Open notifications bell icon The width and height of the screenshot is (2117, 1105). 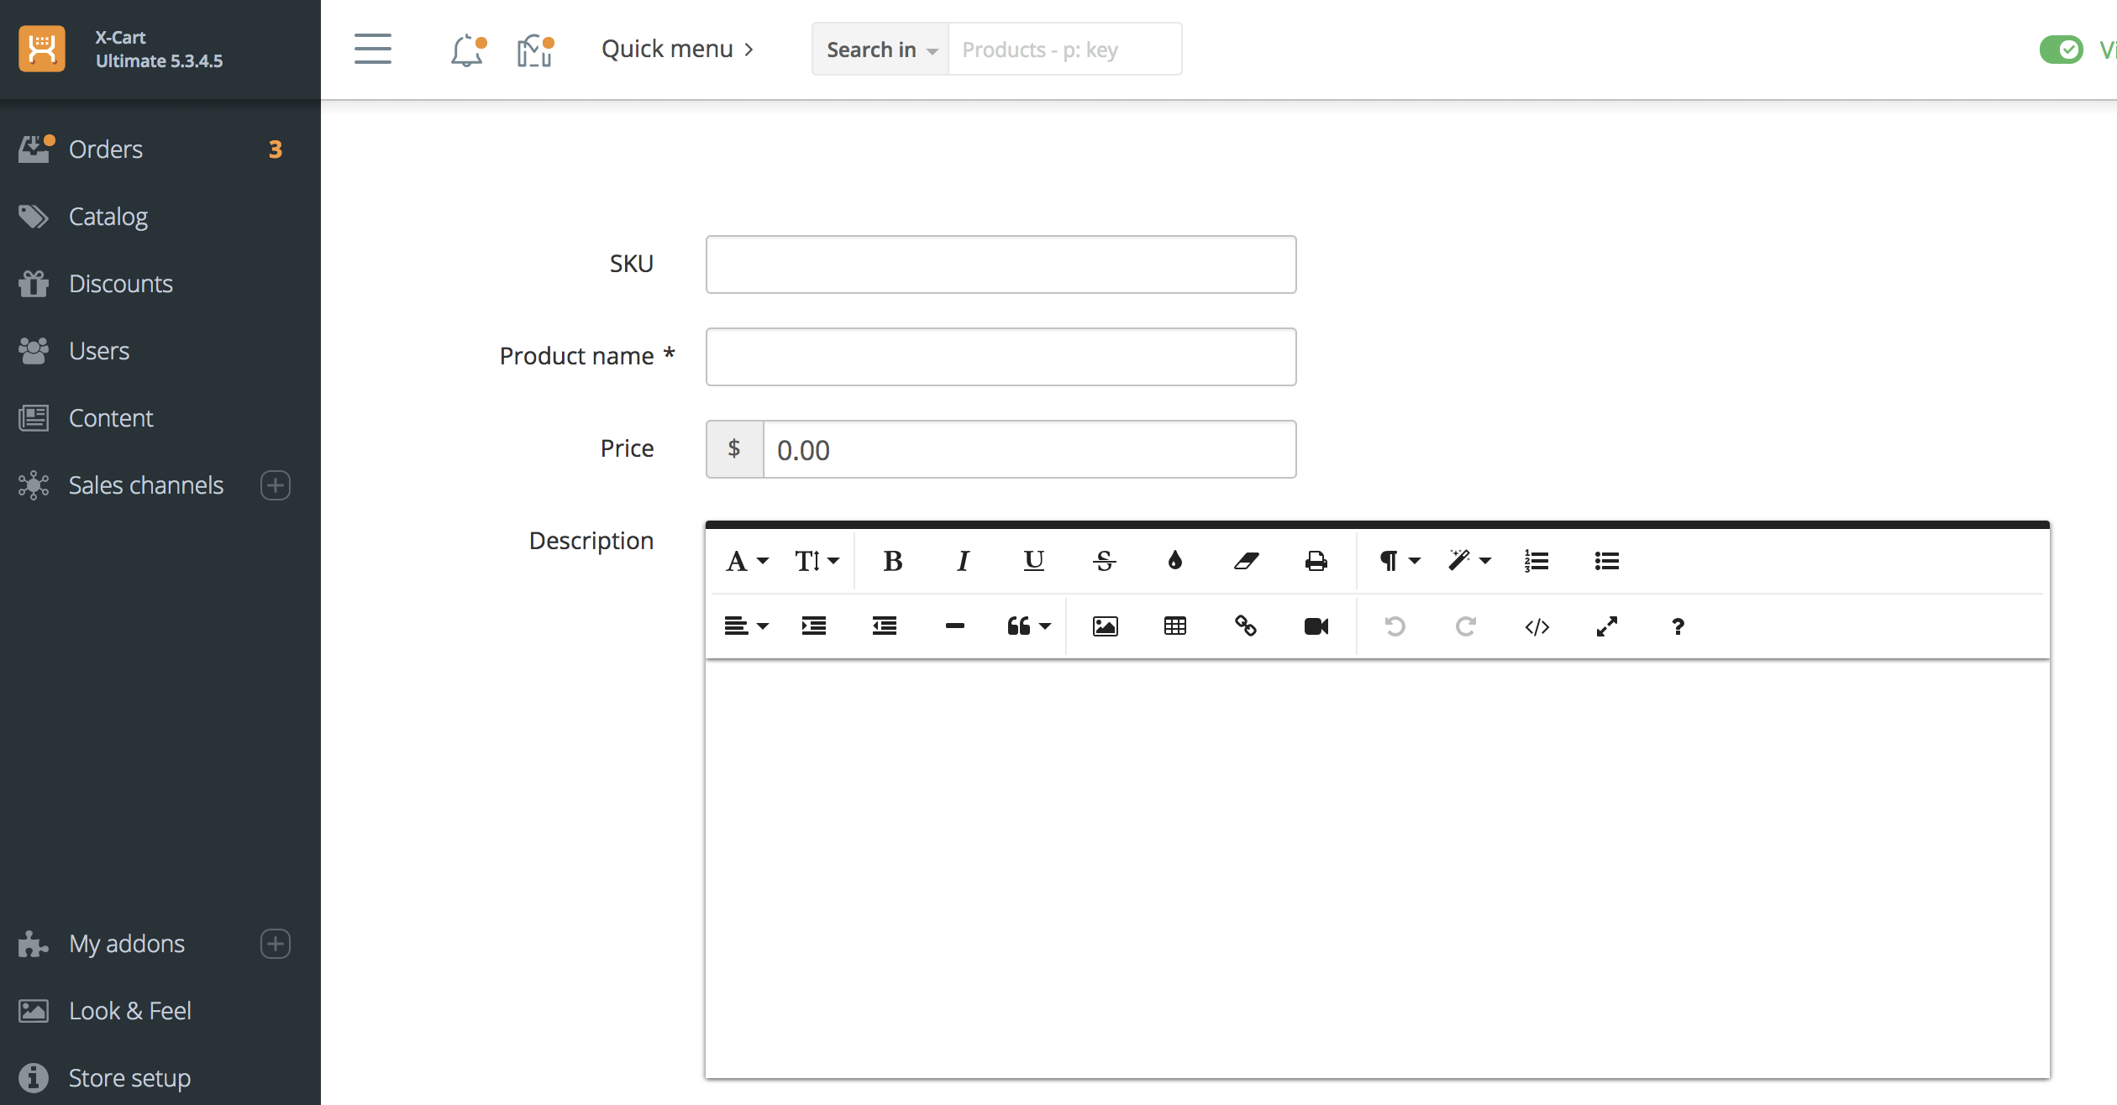(467, 50)
